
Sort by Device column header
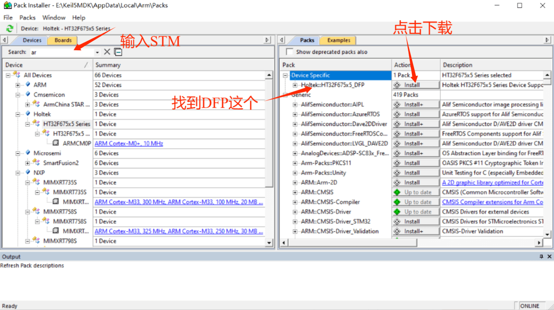tap(48, 65)
